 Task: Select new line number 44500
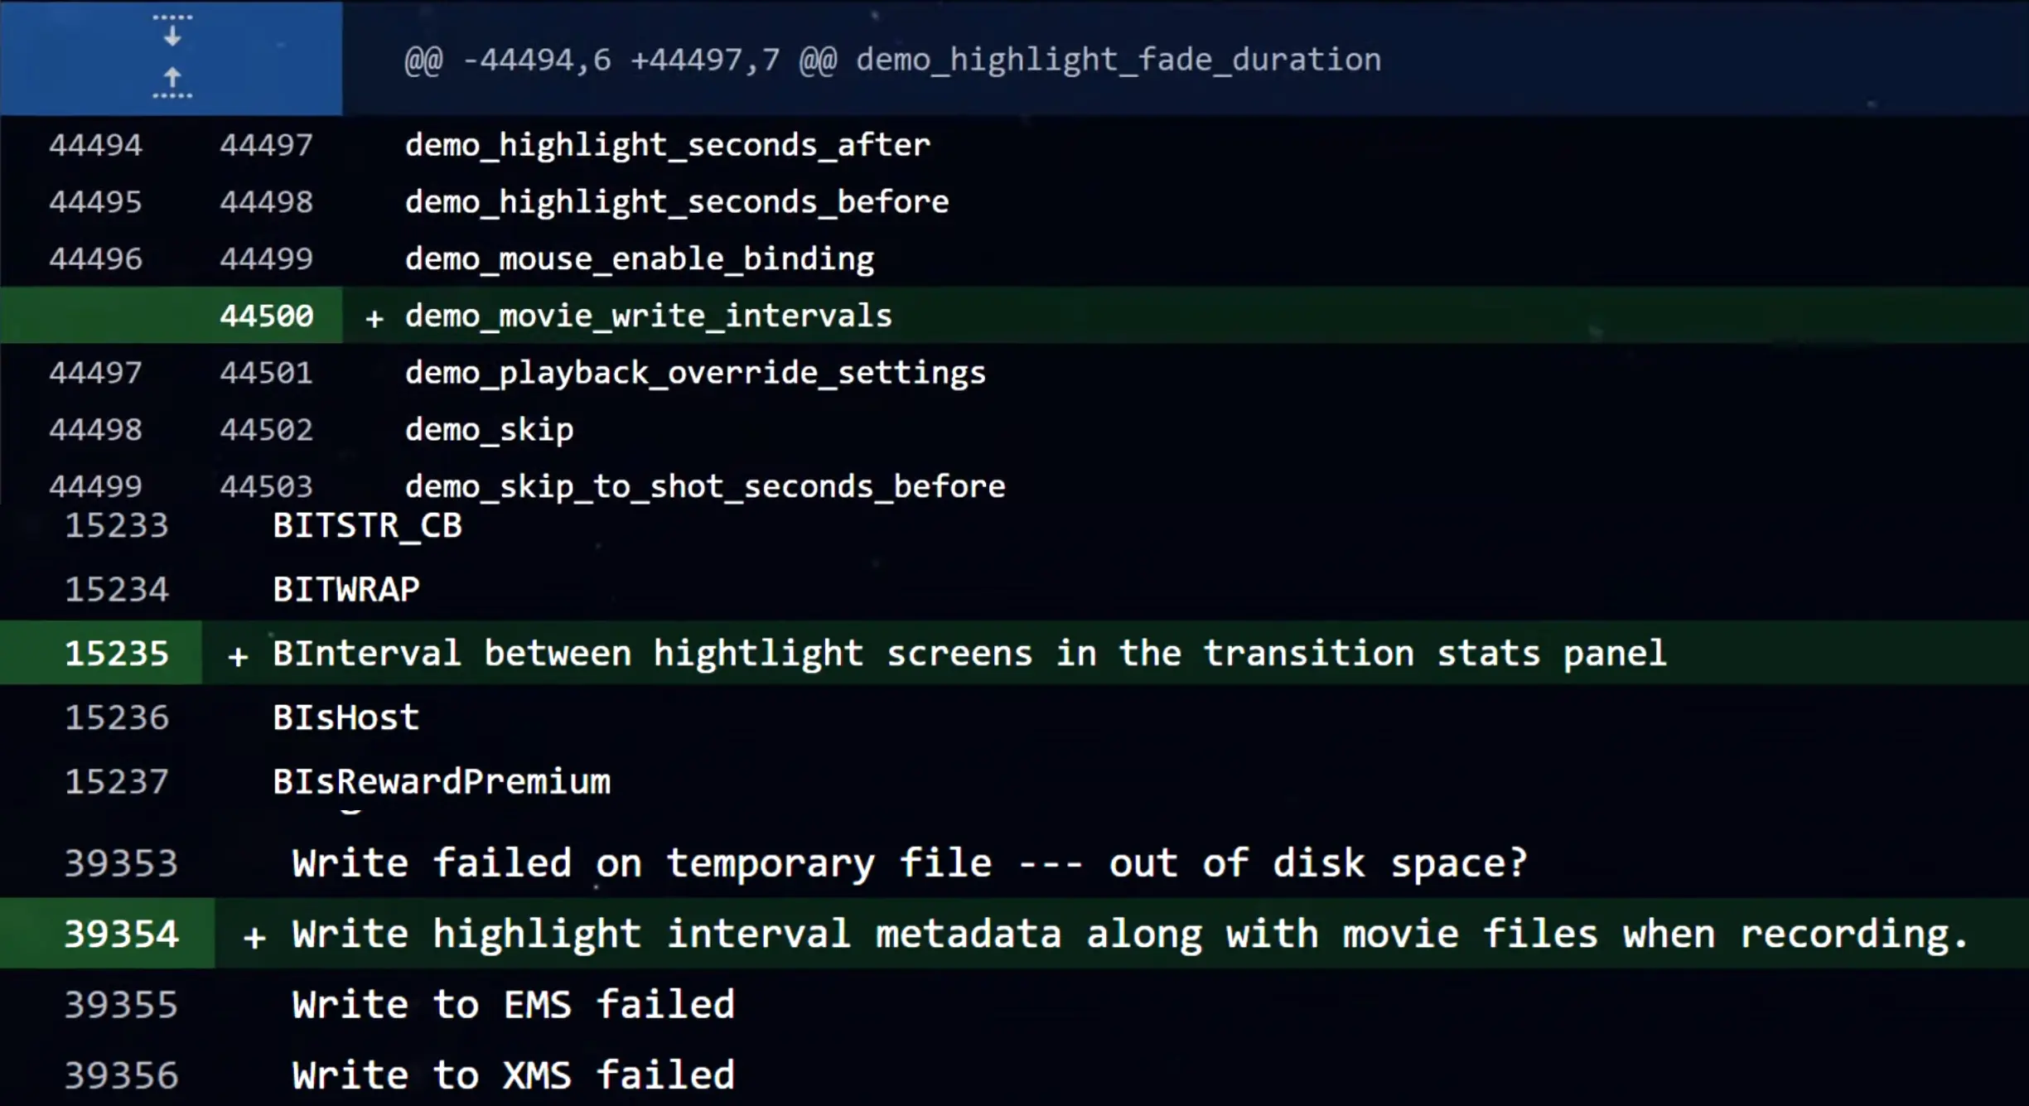tap(267, 316)
